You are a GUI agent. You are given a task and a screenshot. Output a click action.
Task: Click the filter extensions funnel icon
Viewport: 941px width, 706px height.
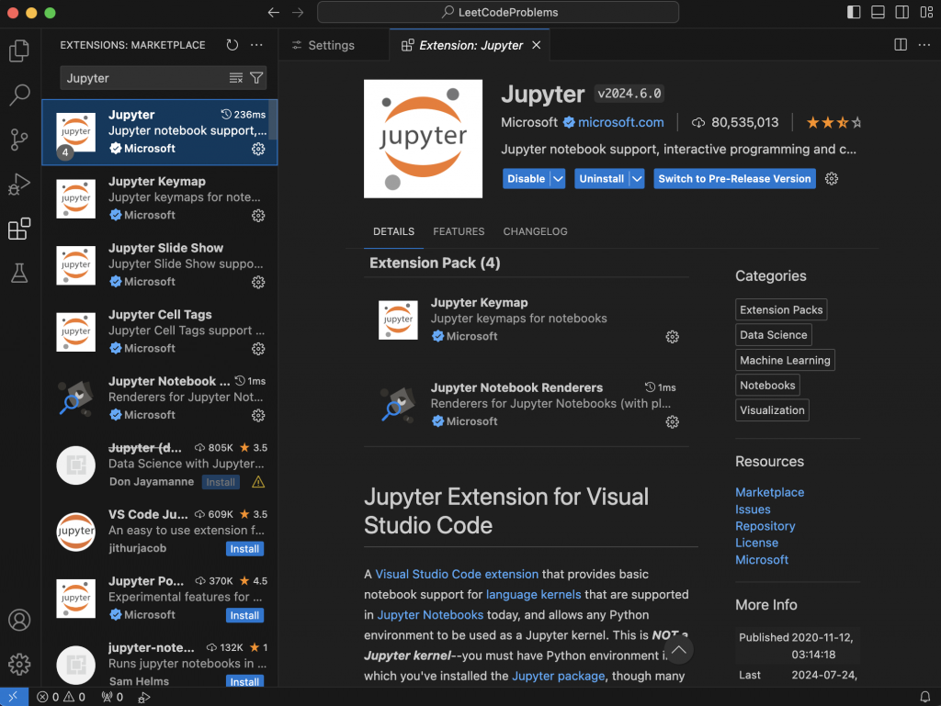point(256,78)
